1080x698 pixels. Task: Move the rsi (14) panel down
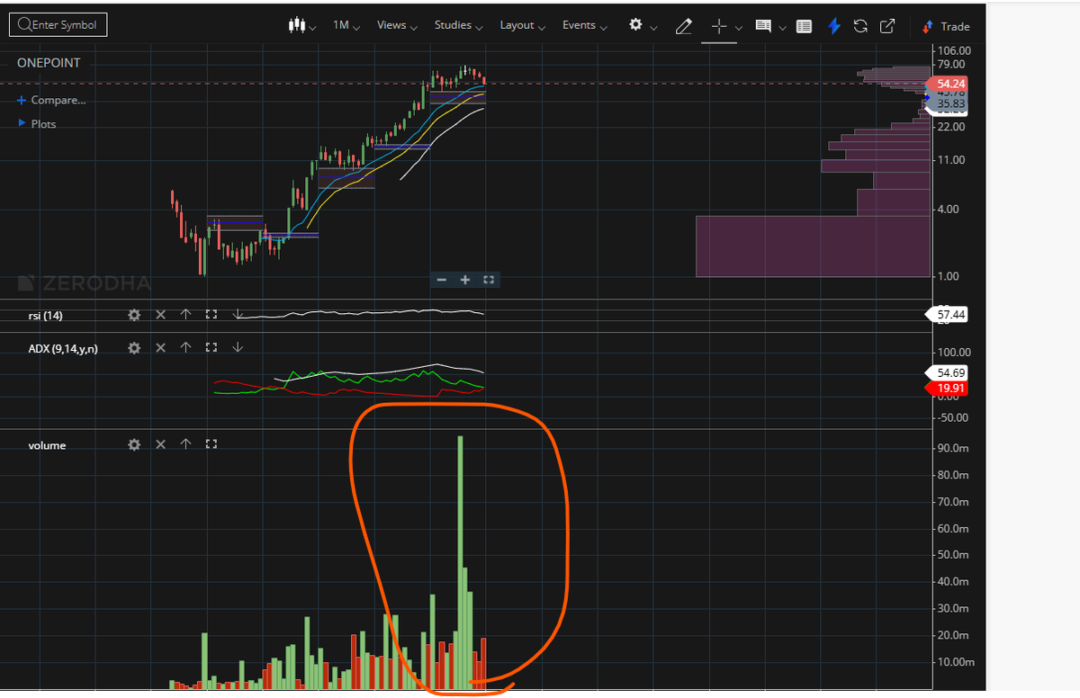(238, 315)
